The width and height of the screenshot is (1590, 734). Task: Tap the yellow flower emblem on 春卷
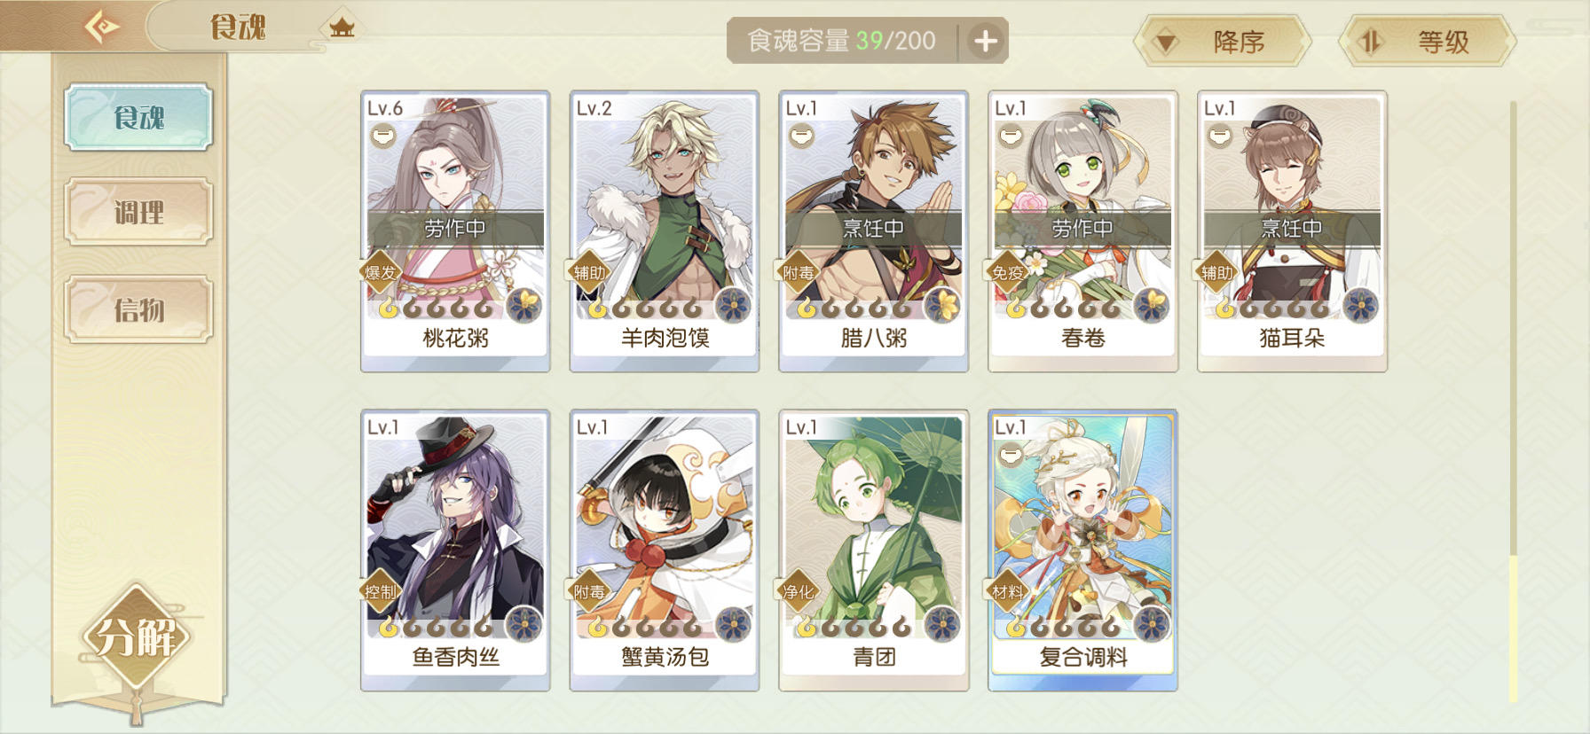point(1152,306)
